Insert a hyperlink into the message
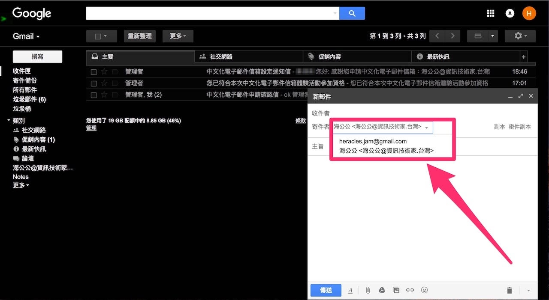The width and height of the screenshot is (549, 300). tap(410, 290)
